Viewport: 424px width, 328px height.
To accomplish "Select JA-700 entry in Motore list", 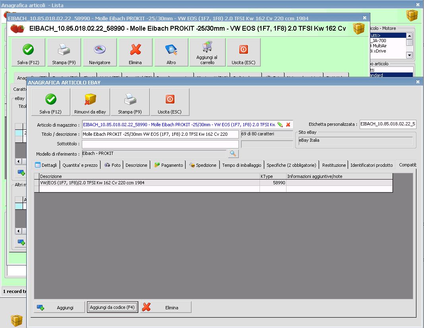I will coord(388,41).
